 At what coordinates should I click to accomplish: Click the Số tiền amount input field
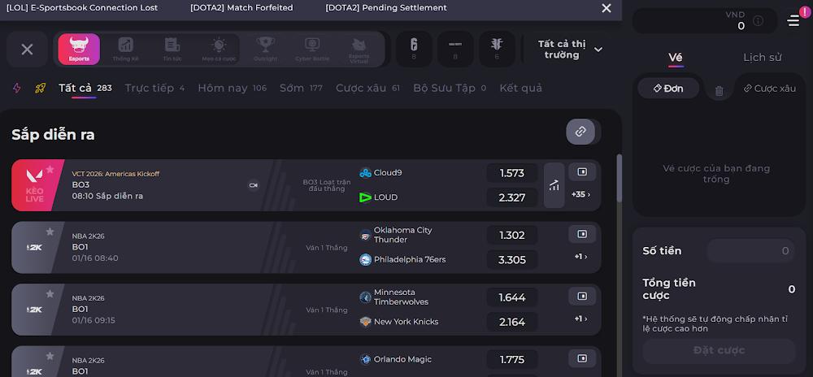click(x=750, y=250)
